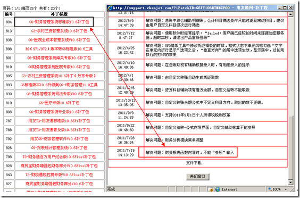The height and width of the screenshot is (198, 300).
Task: Open patch link G6财务管理系统医院专版10.6补丁包
Action: pyautogui.click(x=59, y=67)
